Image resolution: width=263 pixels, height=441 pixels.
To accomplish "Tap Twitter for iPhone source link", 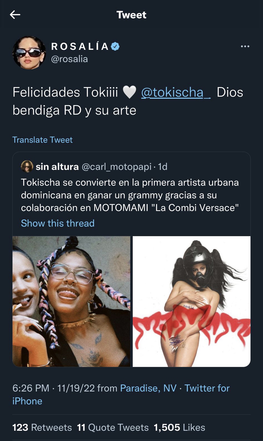I will [121, 394].
